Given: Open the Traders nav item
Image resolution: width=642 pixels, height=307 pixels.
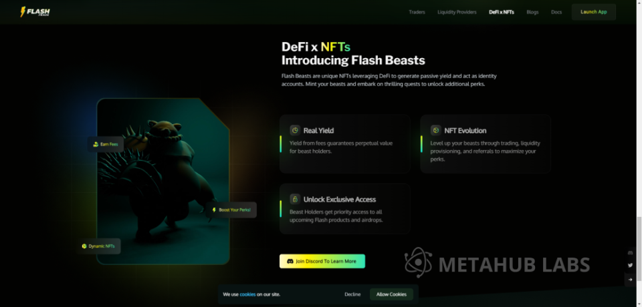Looking at the screenshot, I should [x=417, y=12].
